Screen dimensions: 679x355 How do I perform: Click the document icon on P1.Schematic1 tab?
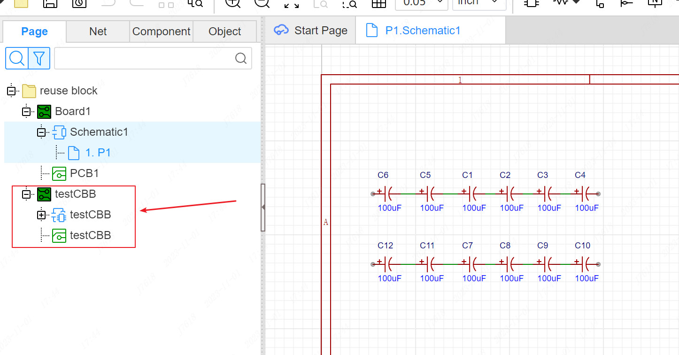coord(372,31)
